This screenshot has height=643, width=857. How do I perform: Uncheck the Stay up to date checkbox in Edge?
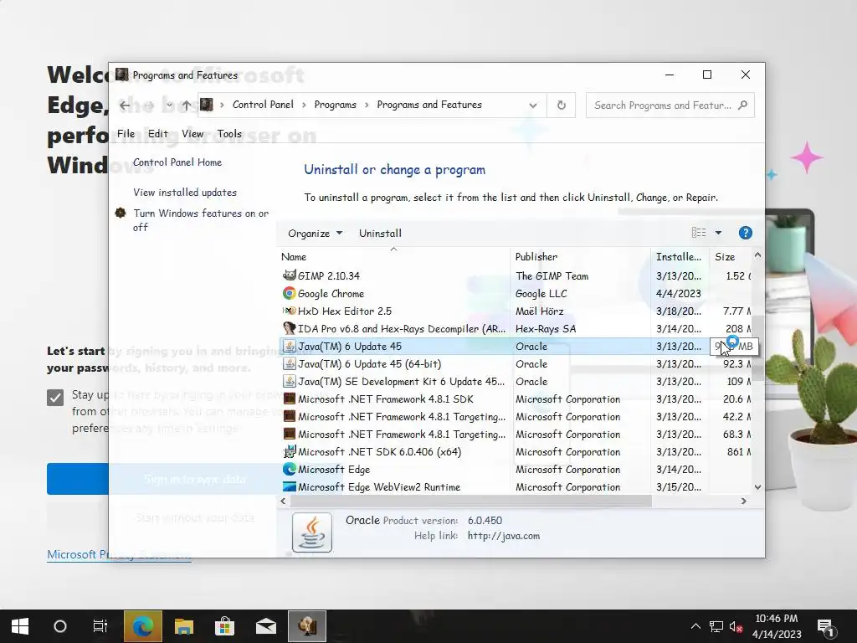[x=55, y=397]
